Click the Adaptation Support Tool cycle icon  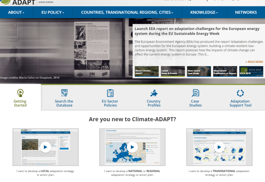pyautogui.click(x=240, y=93)
